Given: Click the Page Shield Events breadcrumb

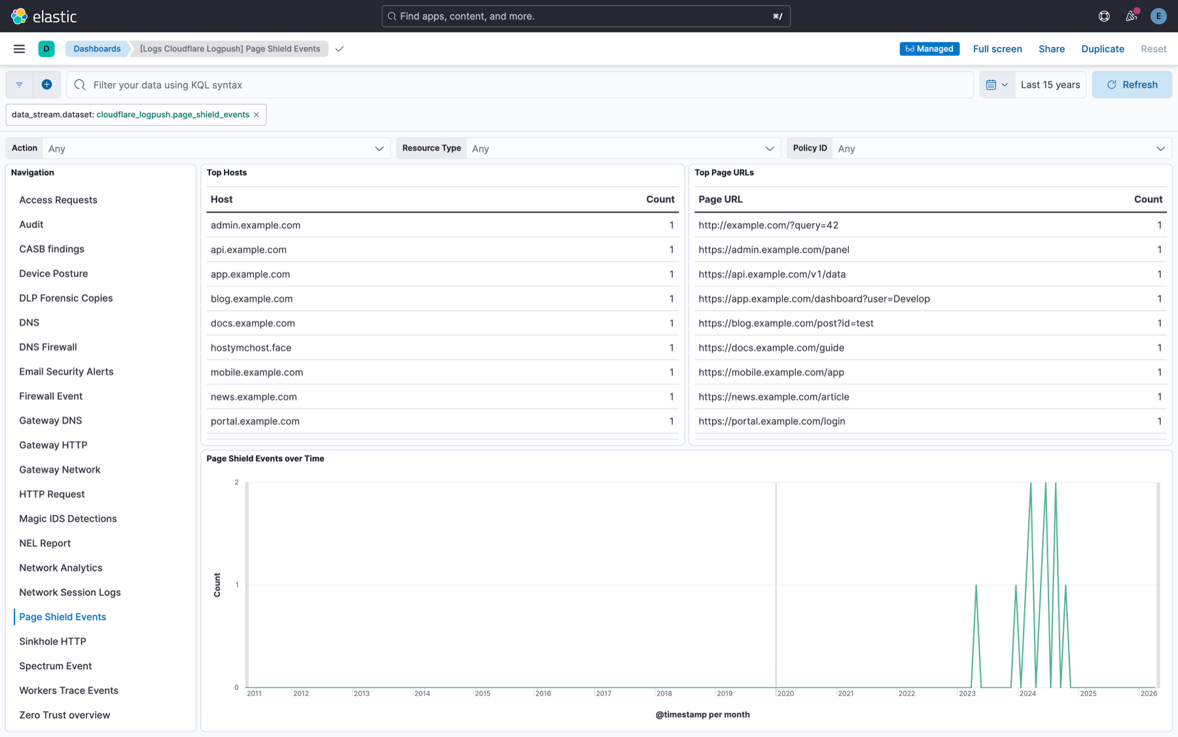Looking at the screenshot, I should [230, 49].
